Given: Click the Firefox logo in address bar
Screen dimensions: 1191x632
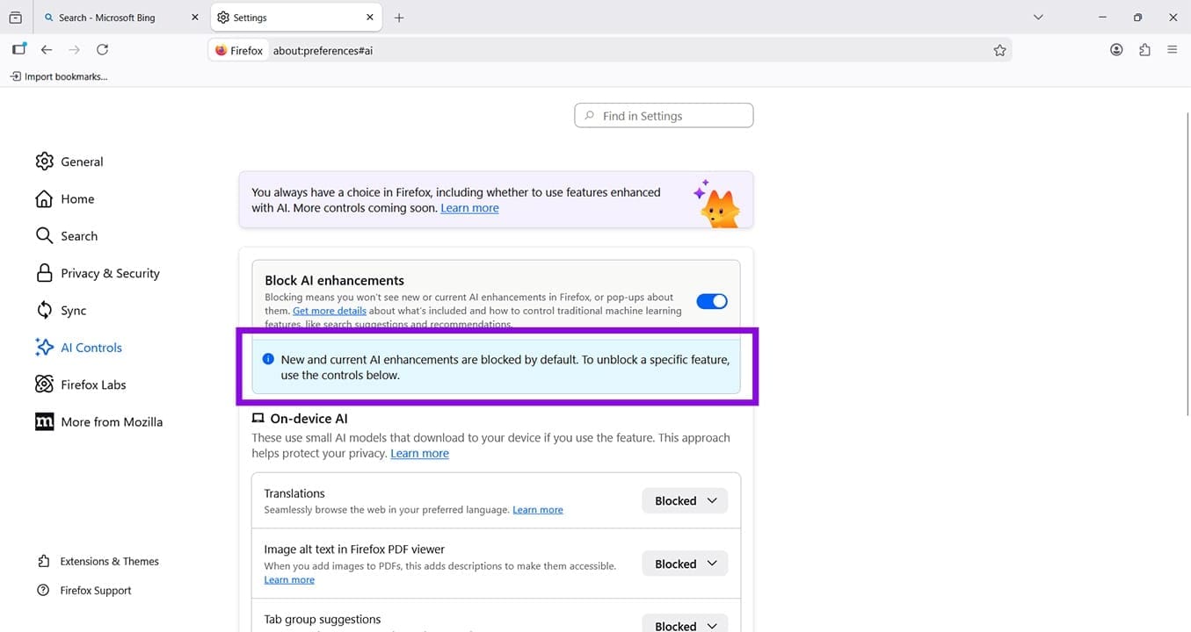Looking at the screenshot, I should click(221, 51).
